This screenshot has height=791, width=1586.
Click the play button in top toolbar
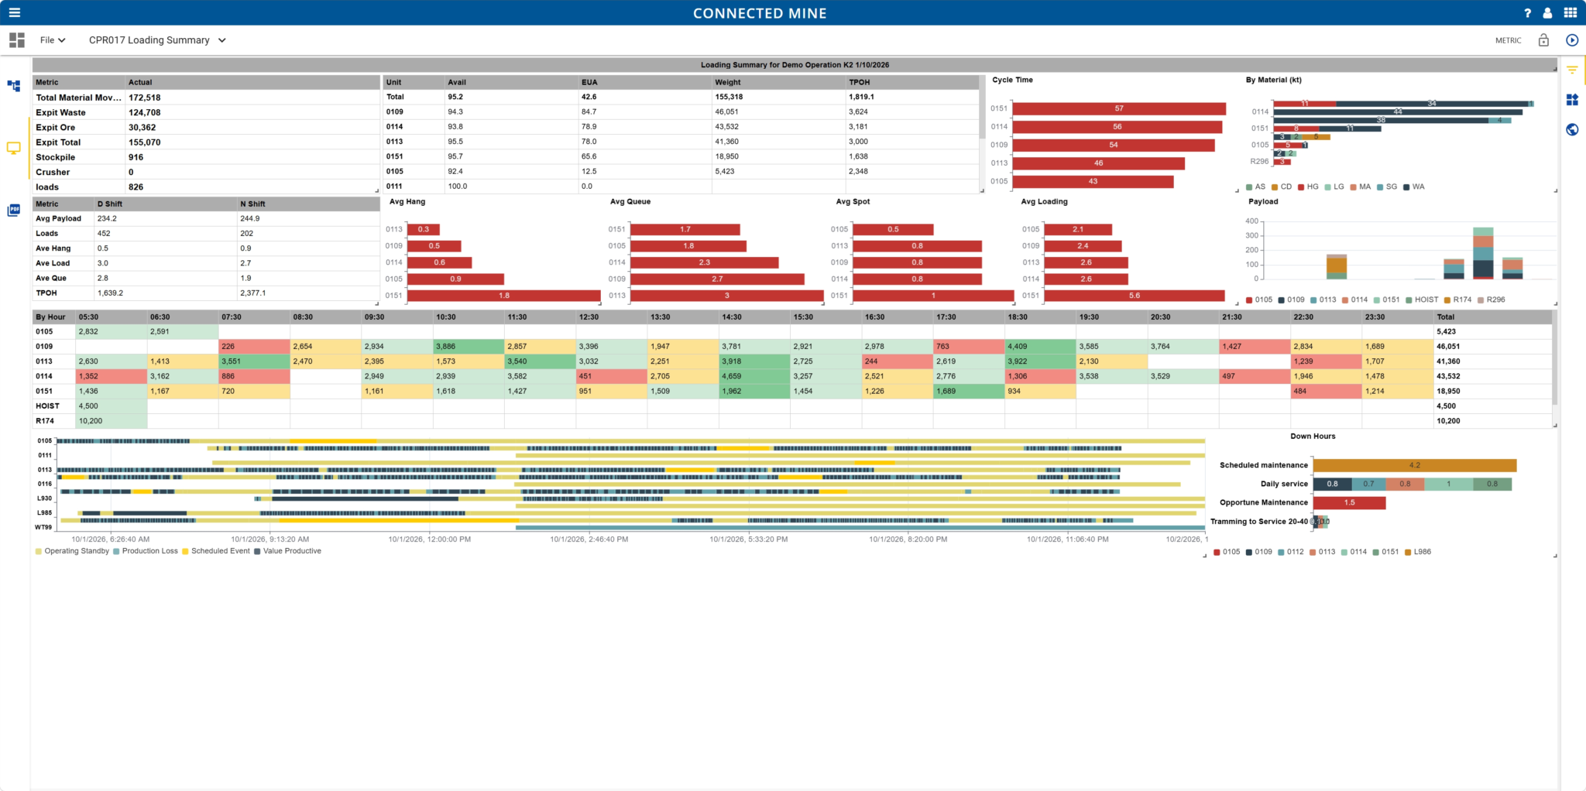pos(1572,40)
